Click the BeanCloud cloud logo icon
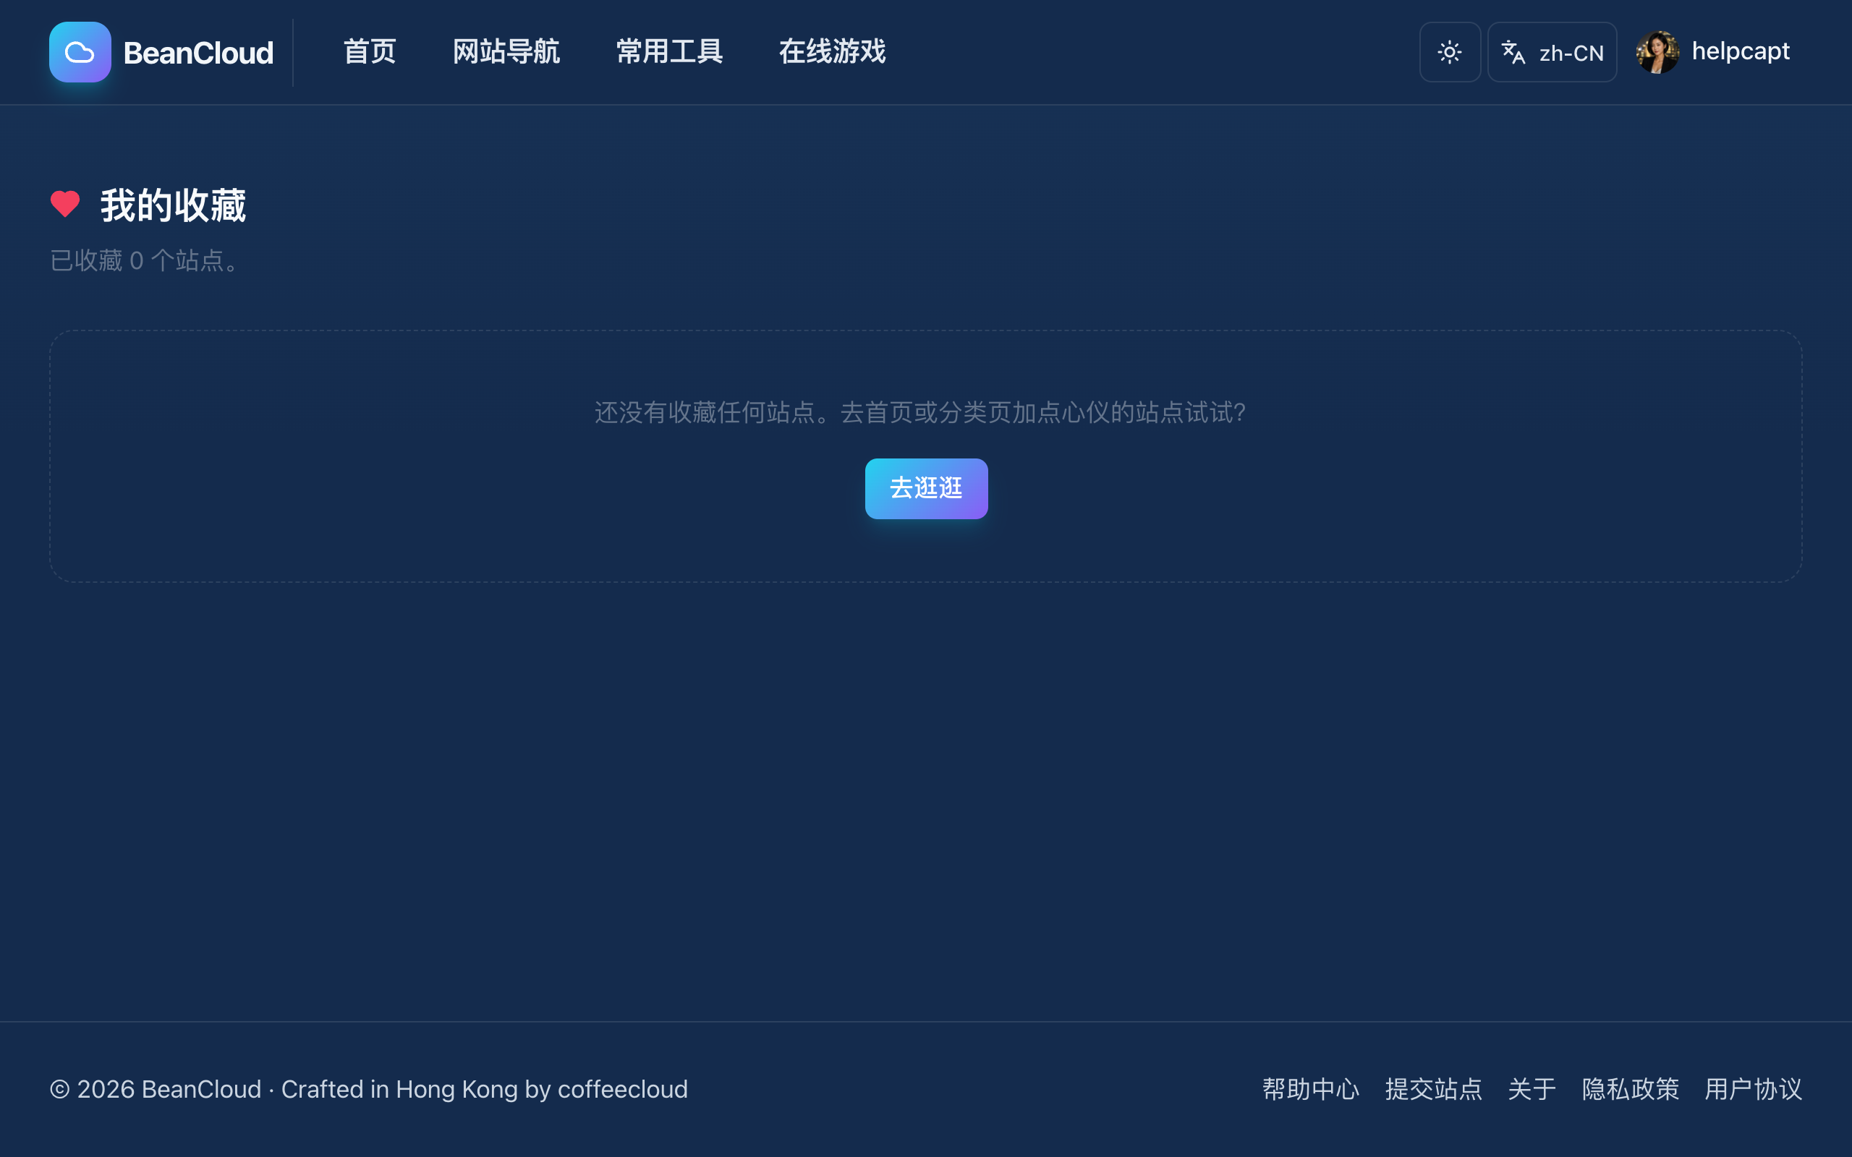1852x1157 pixels. coord(80,52)
